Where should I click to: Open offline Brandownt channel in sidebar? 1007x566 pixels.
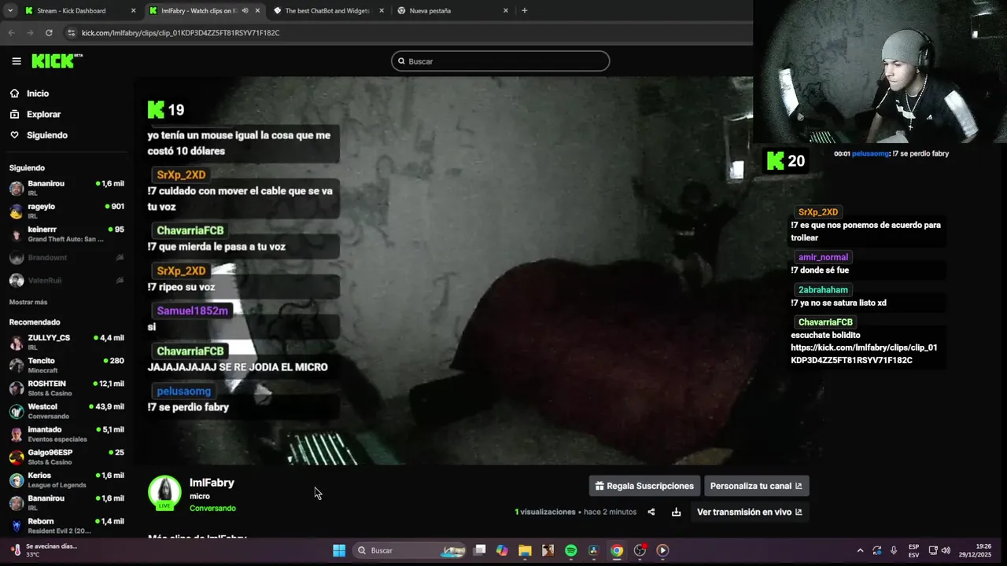pos(67,257)
